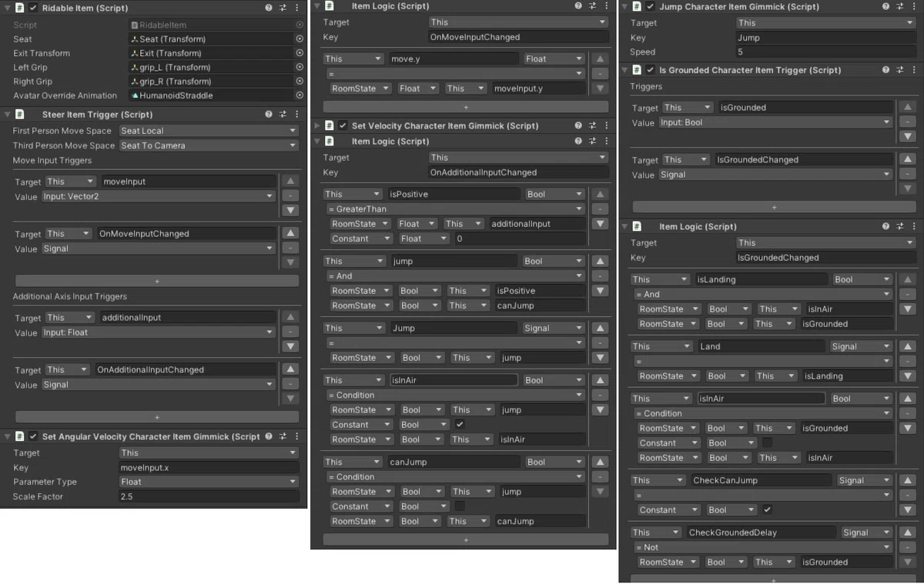Toggle Set Velocity Character Item Gimmick checkbox
The height and width of the screenshot is (584, 924).
[x=343, y=125]
